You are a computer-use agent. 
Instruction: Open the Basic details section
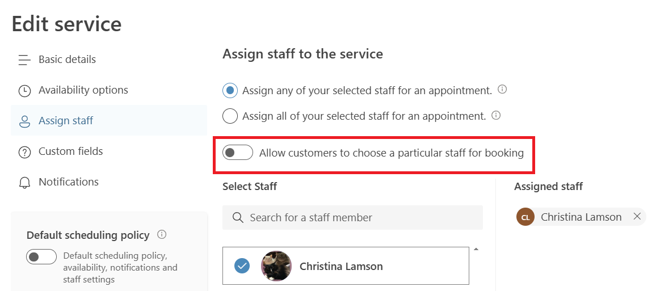[67, 60]
